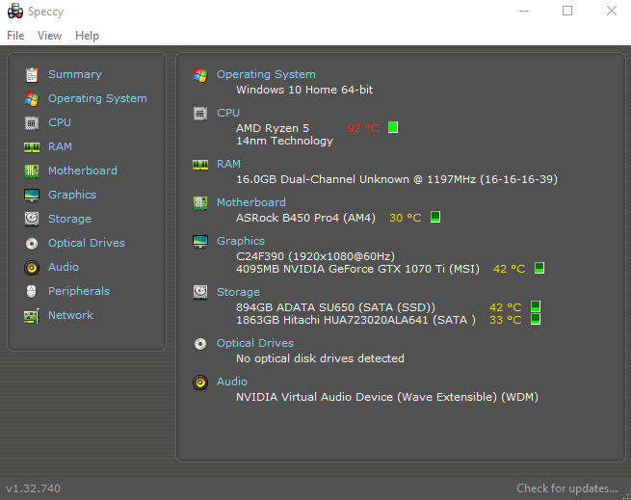Click the Graphics monitor icon in sidebar

tap(32, 196)
